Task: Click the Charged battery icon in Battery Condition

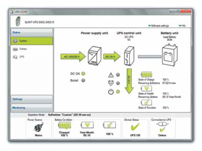Action: (x=64, y=125)
